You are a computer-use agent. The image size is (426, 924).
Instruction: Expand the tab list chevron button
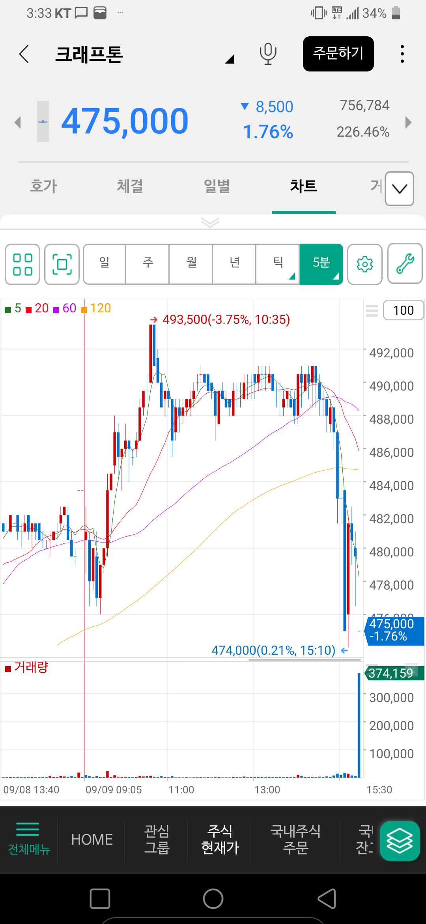point(400,189)
